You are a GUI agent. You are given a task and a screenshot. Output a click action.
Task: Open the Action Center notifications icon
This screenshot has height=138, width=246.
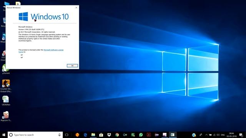tap(241, 135)
